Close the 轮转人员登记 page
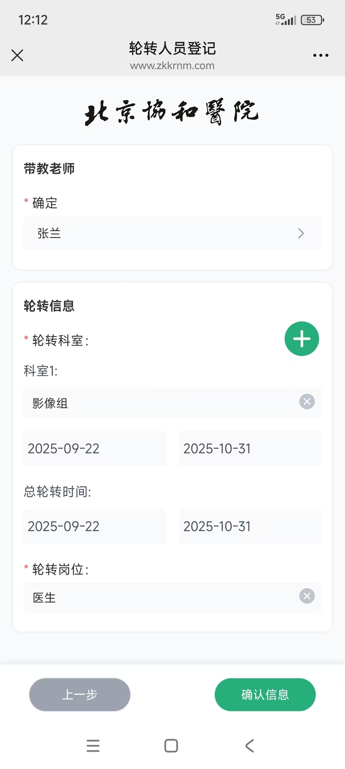The height and width of the screenshot is (769, 345). 17,55
